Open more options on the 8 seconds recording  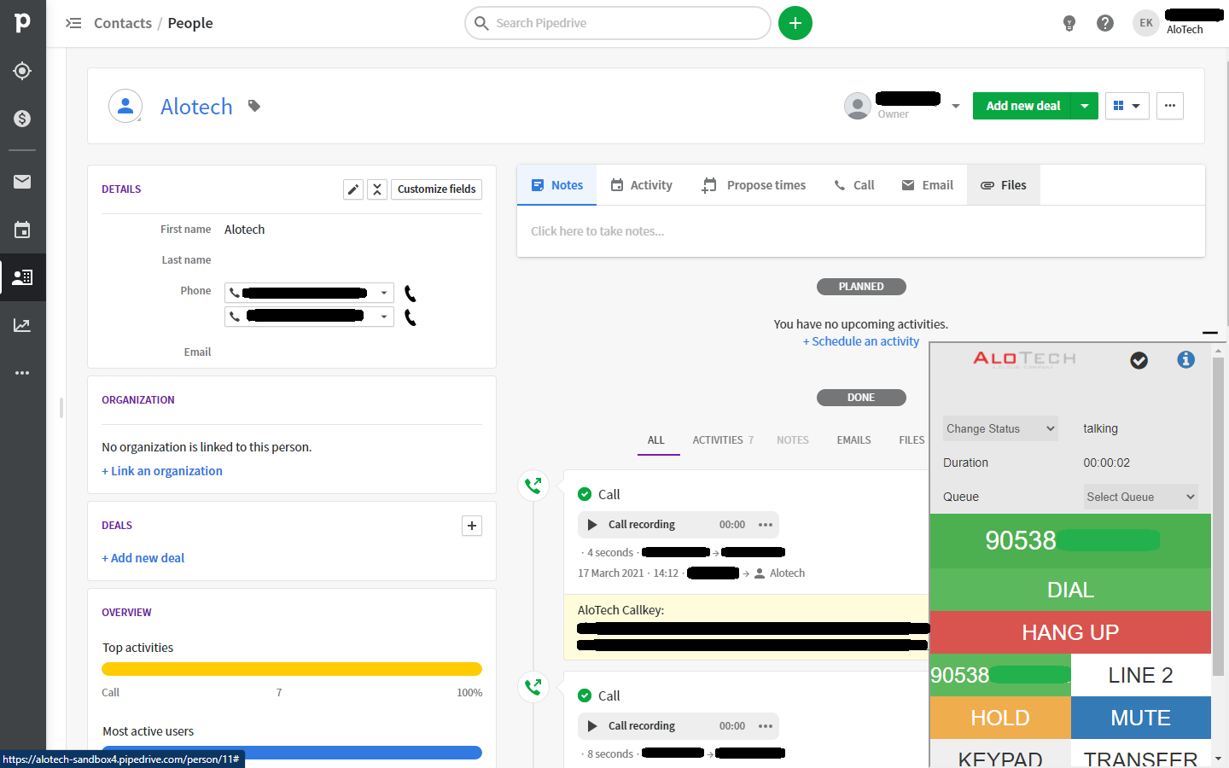point(766,726)
